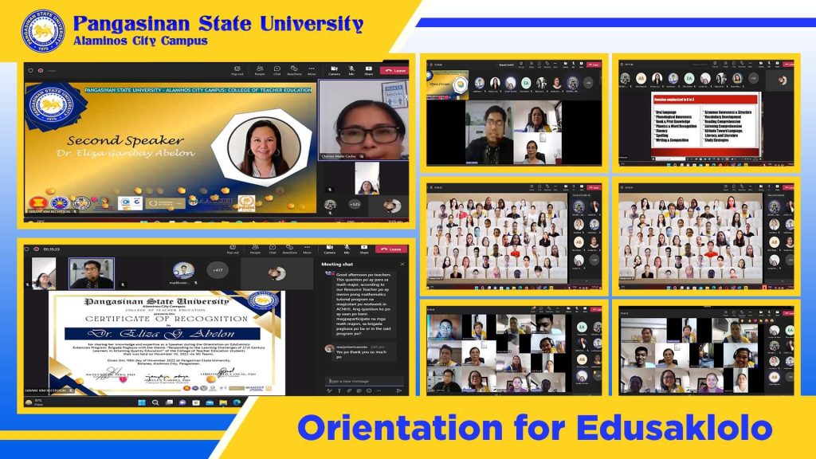The height and width of the screenshot is (459, 816).
Task: Click Pop out in the certificate meeting window
Action: (x=233, y=249)
